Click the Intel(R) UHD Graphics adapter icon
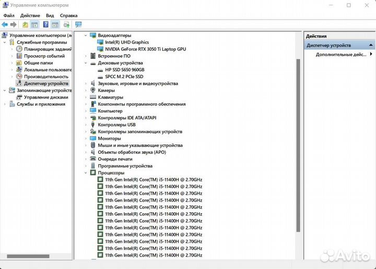 100,42
